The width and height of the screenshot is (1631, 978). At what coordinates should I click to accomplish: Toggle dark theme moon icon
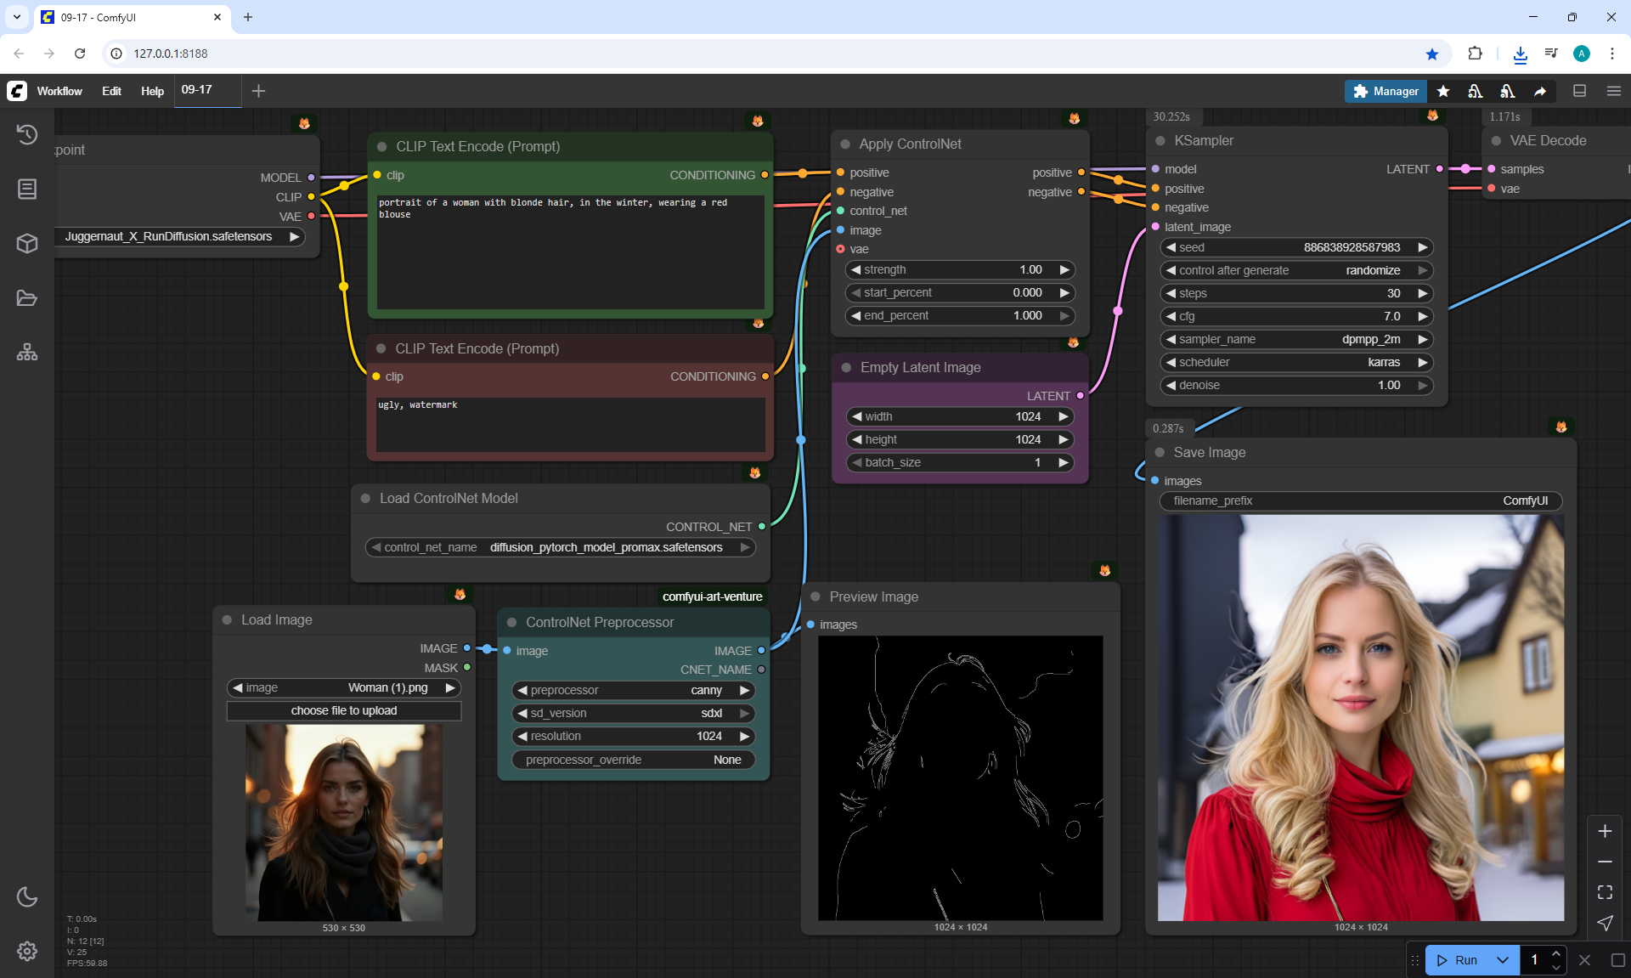(x=27, y=896)
